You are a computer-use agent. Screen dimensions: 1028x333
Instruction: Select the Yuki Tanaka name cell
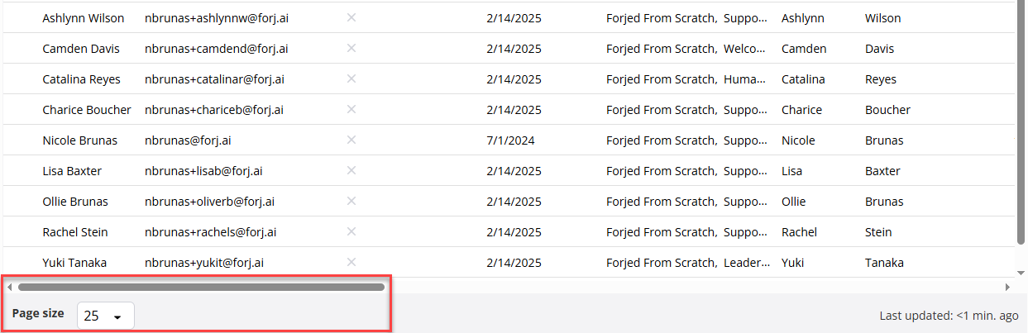pos(74,263)
